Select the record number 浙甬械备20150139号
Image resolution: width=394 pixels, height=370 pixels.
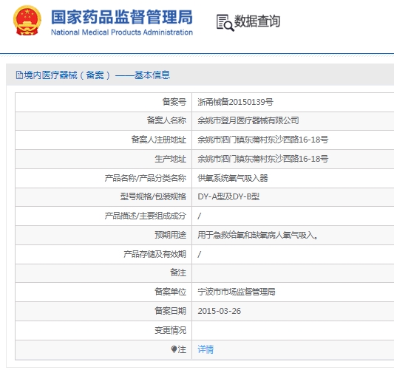coord(236,102)
